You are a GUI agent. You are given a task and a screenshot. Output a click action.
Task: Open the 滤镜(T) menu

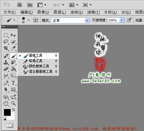click(94, 12)
